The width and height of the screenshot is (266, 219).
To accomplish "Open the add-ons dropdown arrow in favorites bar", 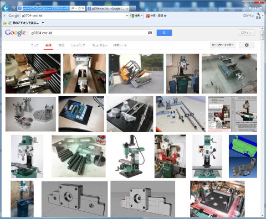I will (x=43, y=23).
